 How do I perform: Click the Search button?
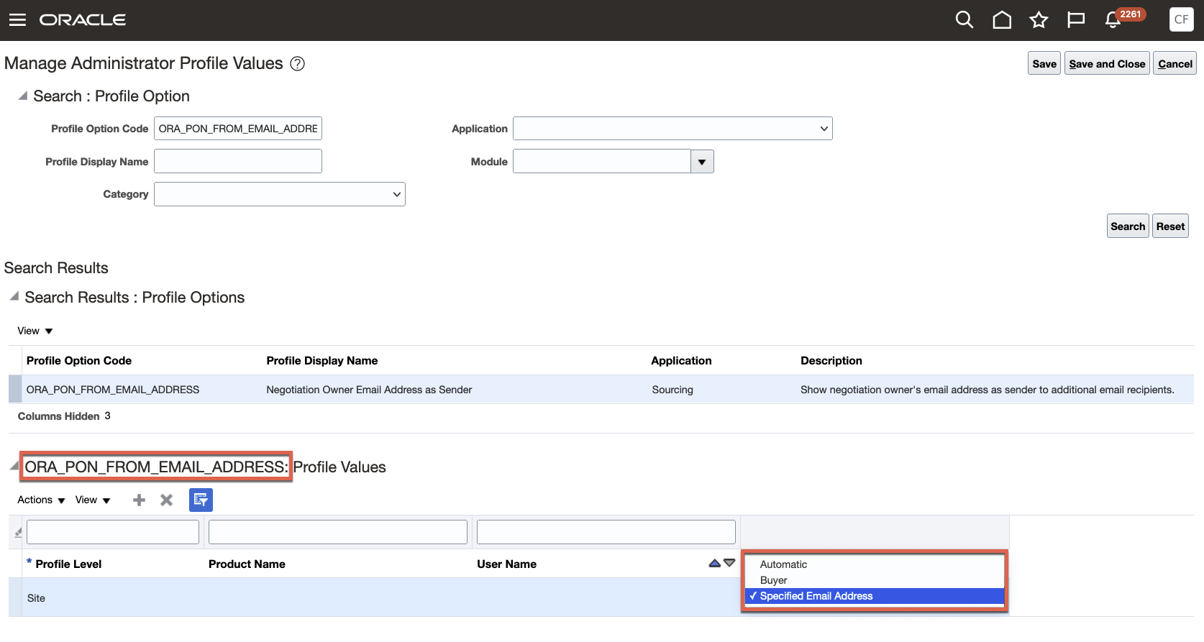point(1128,226)
